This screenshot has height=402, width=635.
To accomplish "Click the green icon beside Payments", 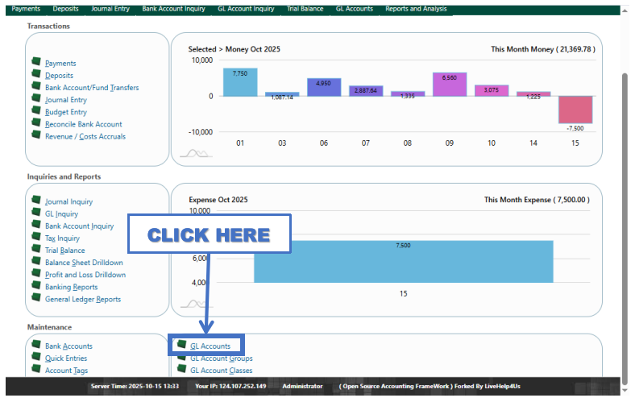I will (x=35, y=62).
